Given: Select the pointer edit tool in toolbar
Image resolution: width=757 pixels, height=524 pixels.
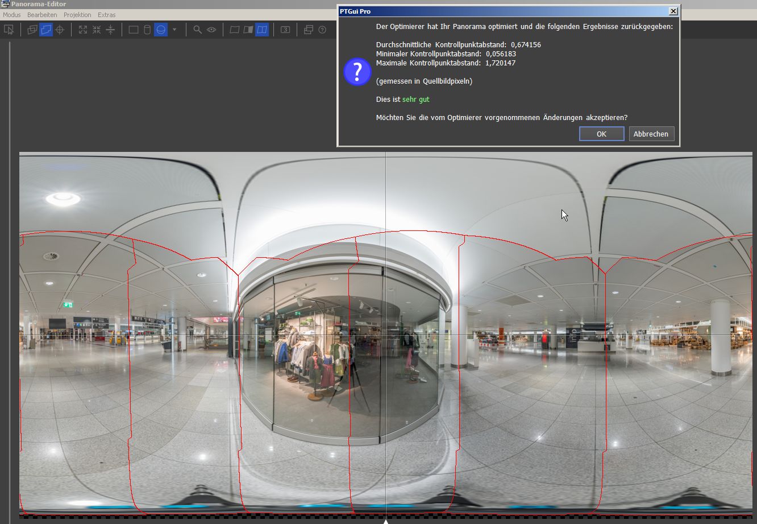Looking at the screenshot, I should click(x=9, y=30).
